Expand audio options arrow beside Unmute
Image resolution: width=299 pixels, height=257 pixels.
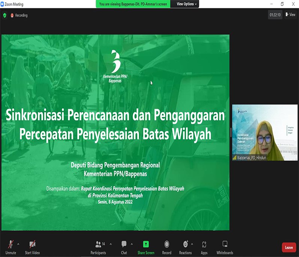tap(18, 244)
